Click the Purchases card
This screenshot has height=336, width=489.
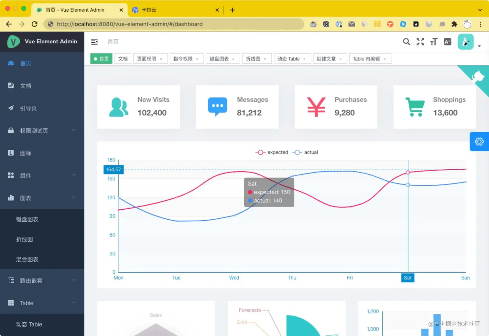(336, 107)
